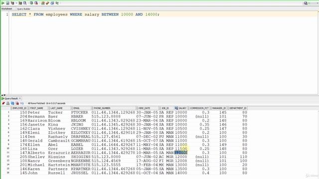The width and height of the screenshot is (319, 179).
Task: Click the HIRE_DATE column header
Action: [148, 108]
